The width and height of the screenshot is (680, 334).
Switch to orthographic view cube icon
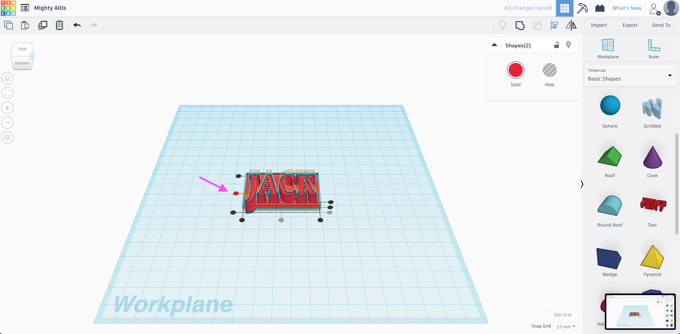7,137
